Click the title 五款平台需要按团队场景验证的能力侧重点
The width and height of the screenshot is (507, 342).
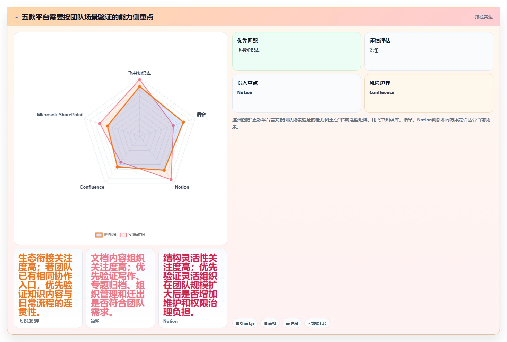tap(87, 17)
